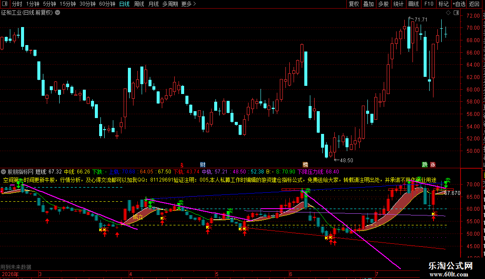Switch to 分时 intraday view

coord(17,4)
